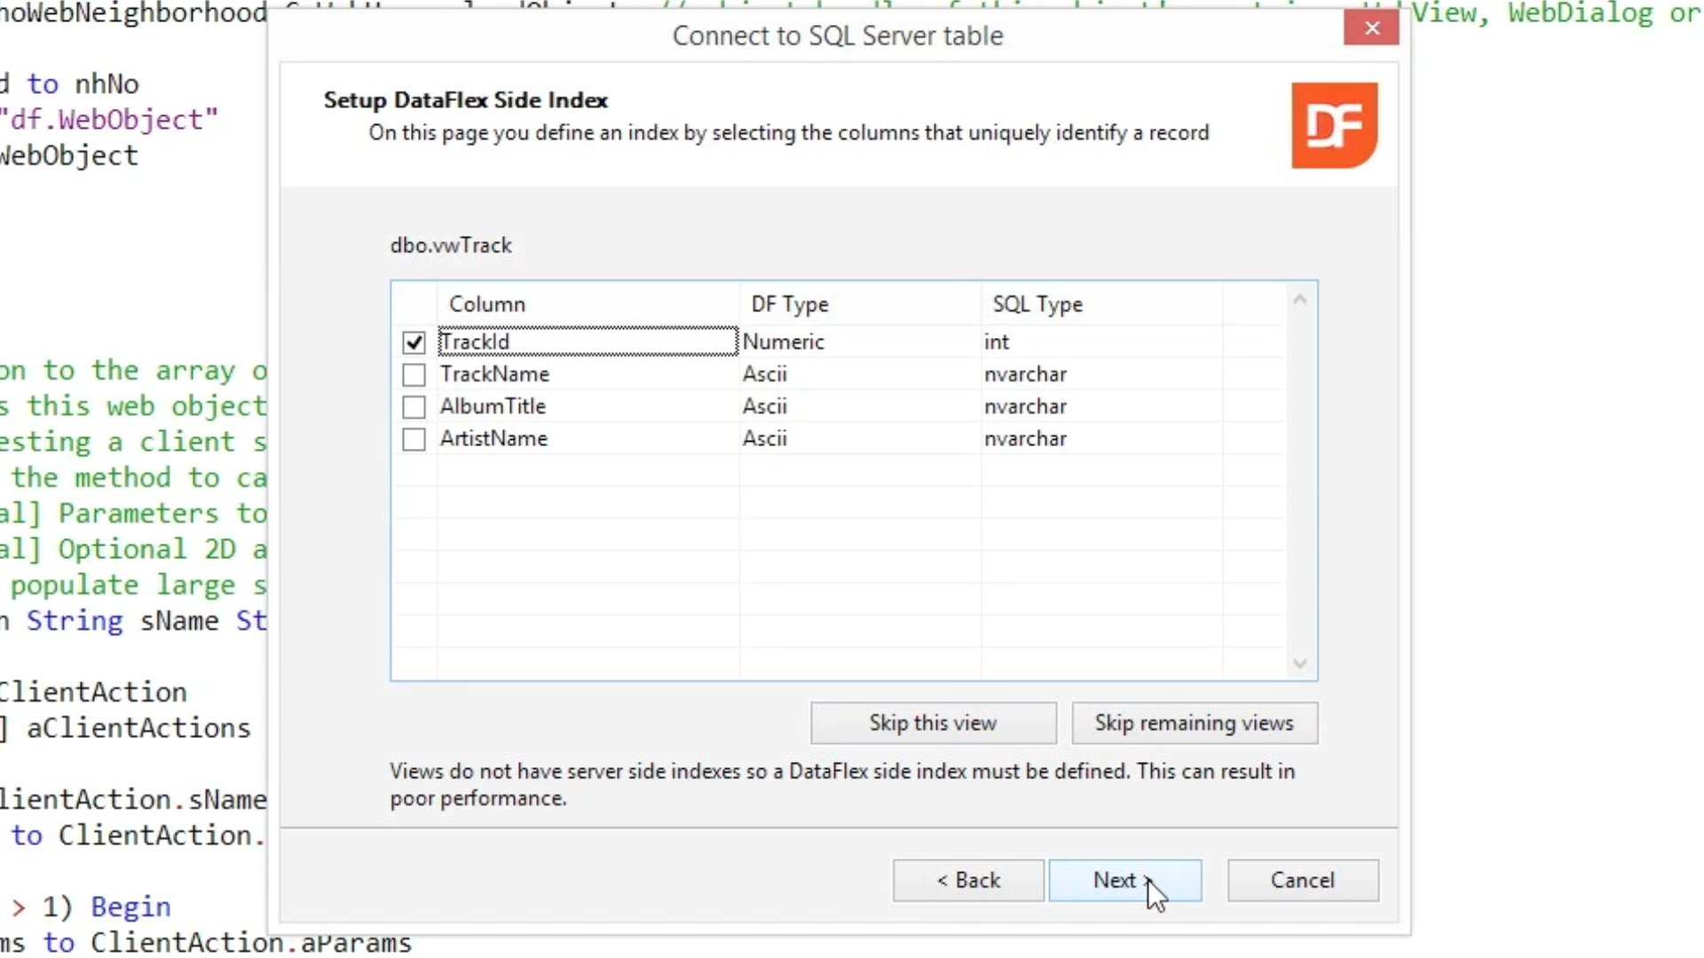The image size is (1704, 958).
Task: Click the Column header
Action: [487, 304]
